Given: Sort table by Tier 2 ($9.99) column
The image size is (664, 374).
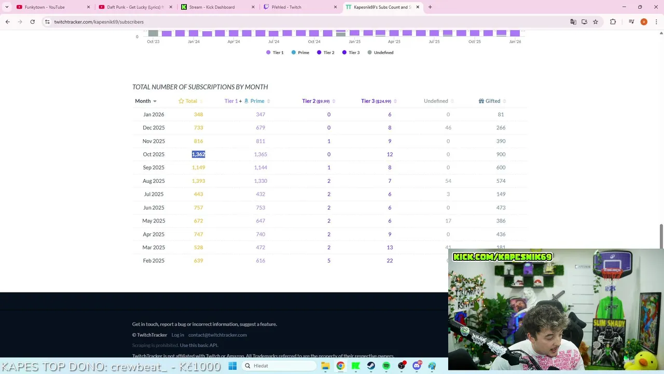Looking at the screenshot, I should [319, 101].
